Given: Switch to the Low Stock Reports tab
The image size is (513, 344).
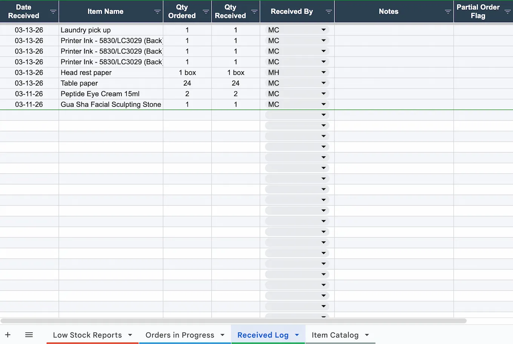Looking at the screenshot, I should [88, 335].
